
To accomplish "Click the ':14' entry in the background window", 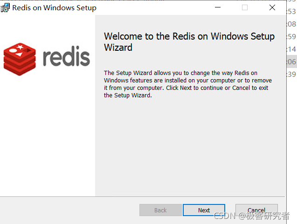I will (x=292, y=49).
